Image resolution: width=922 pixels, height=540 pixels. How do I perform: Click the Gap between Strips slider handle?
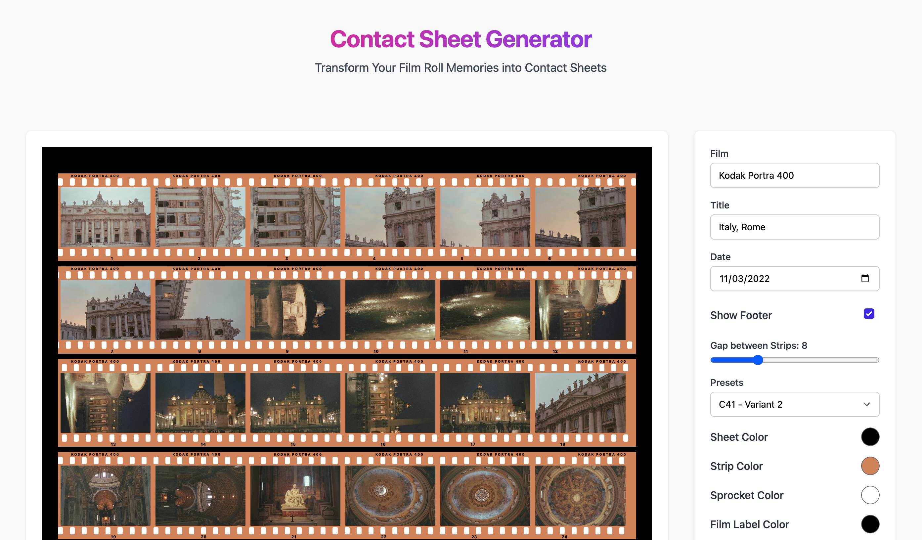coord(758,360)
